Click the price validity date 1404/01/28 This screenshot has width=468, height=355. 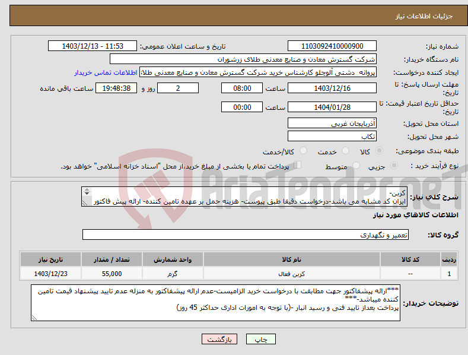(332, 107)
